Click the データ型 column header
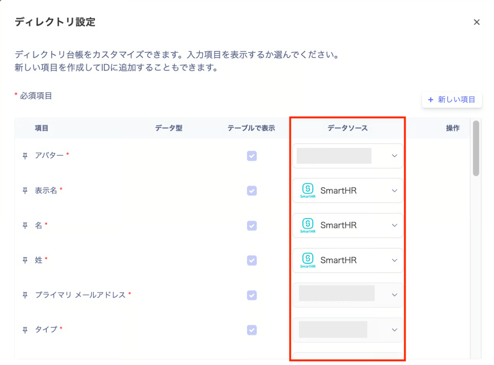The height and width of the screenshot is (365, 494). (x=169, y=128)
